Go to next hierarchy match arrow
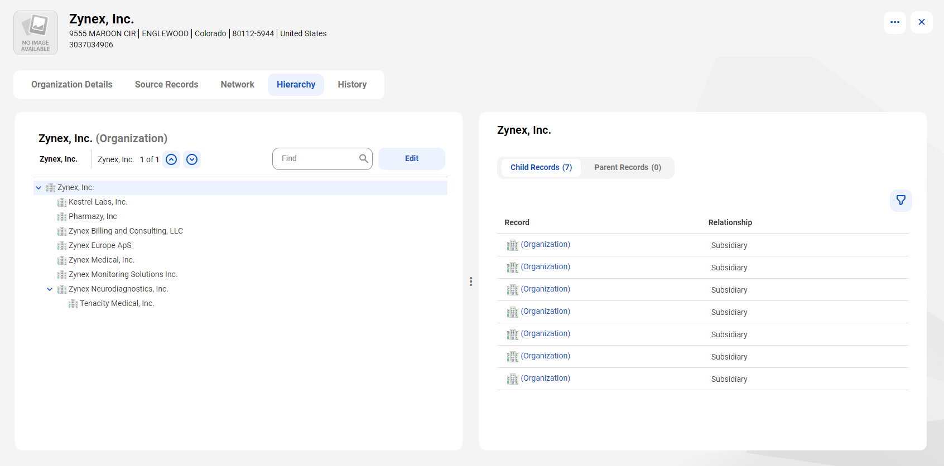Viewport: 944px width, 466px height. tap(192, 159)
